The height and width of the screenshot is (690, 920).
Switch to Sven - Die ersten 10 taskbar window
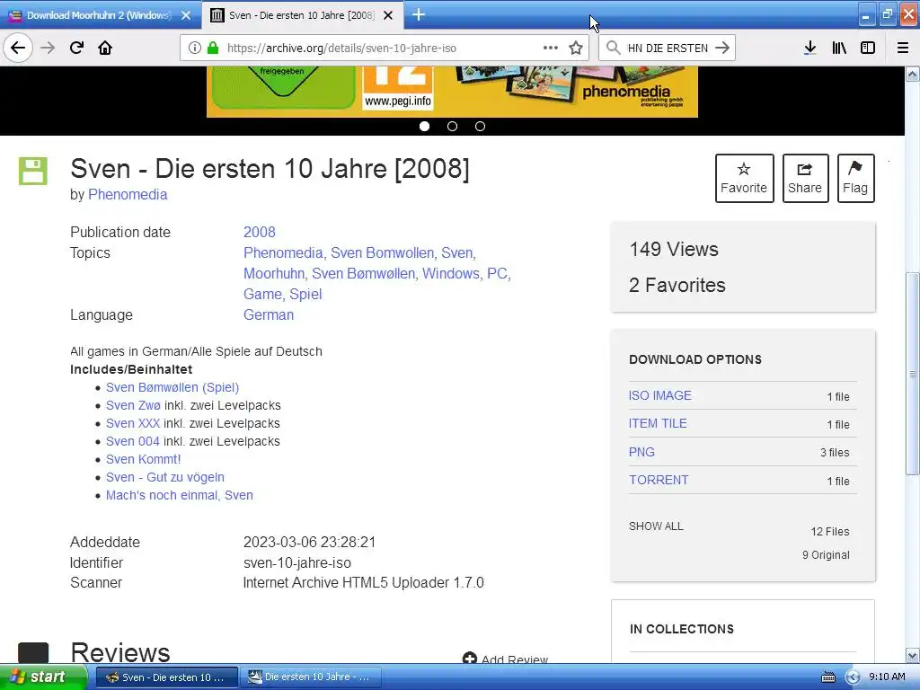click(x=166, y=677)
